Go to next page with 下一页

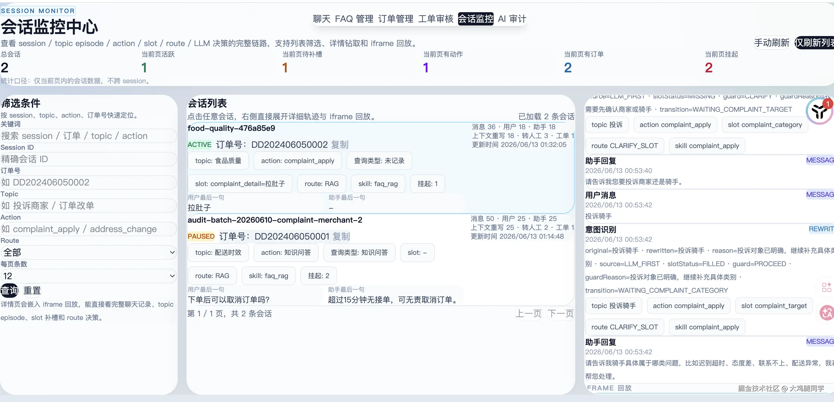click(x=561, y=313)
